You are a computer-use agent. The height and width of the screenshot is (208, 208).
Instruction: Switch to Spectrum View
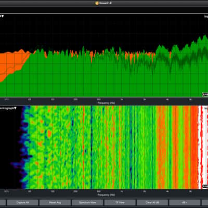(x=87, y=202)
